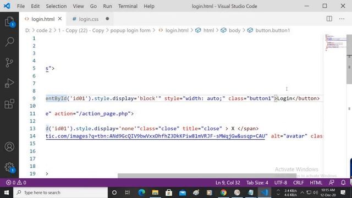Open the Explorer view in activity bar
Viewport: 352px width, 198px height.
(9, 22)
